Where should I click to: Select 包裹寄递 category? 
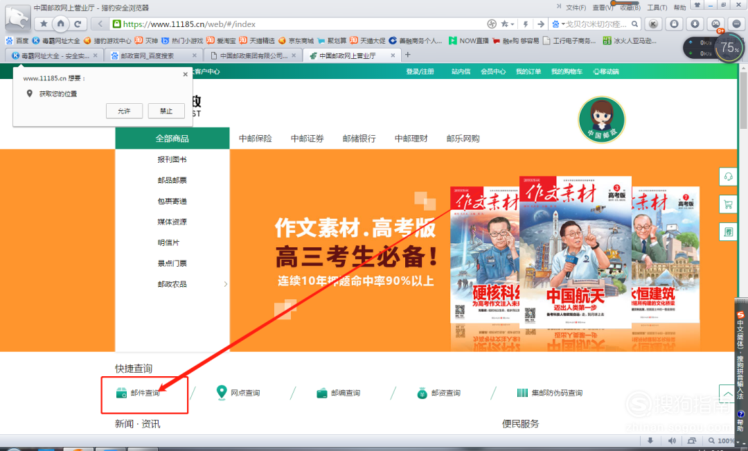coord(172,202)
